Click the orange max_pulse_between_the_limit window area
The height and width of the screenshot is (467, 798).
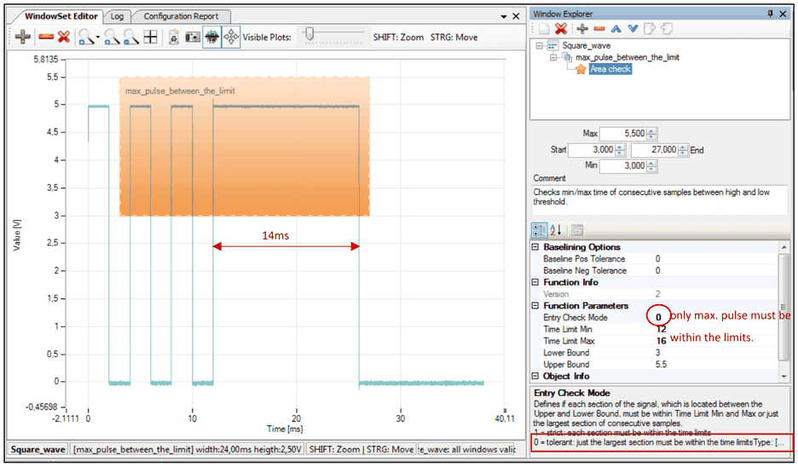pos(245,147)
